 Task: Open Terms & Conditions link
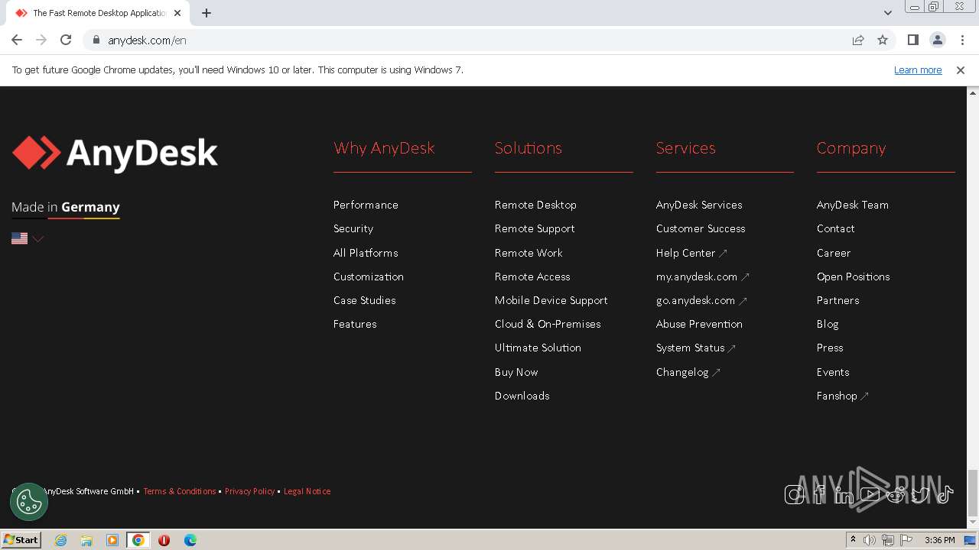180,491
